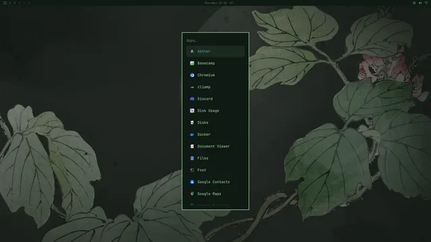The image size is (431, 242).
Task: Open the rightmost top bar tray icon
Action: point(426,3)
